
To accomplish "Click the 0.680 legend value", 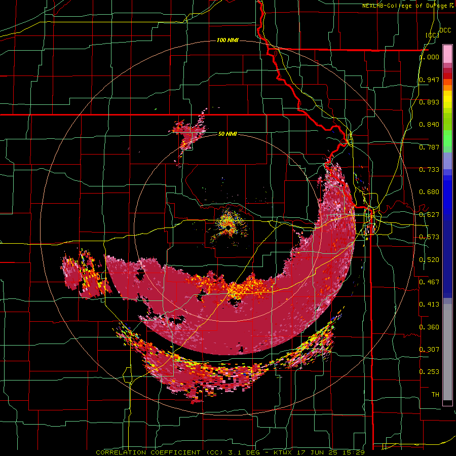I will [x=429, y=192].
